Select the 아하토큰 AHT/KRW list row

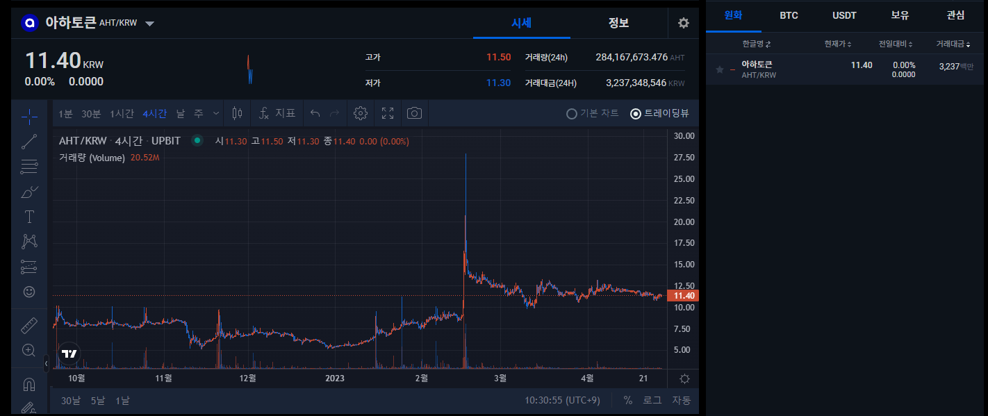845,69
